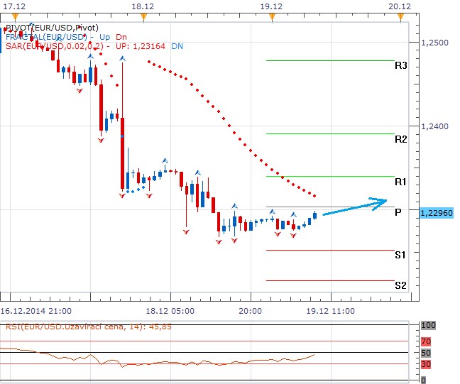Screen dimensions: 460x384
Task: Click the P pivot level label
Action: (x=398, y=212)
